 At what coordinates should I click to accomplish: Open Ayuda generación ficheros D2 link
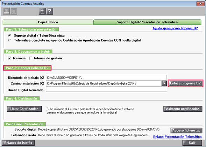175,28
